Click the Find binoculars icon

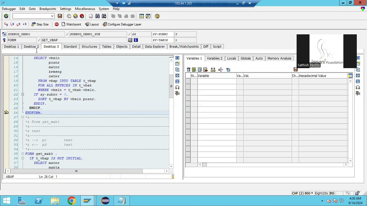click(97, 16)
